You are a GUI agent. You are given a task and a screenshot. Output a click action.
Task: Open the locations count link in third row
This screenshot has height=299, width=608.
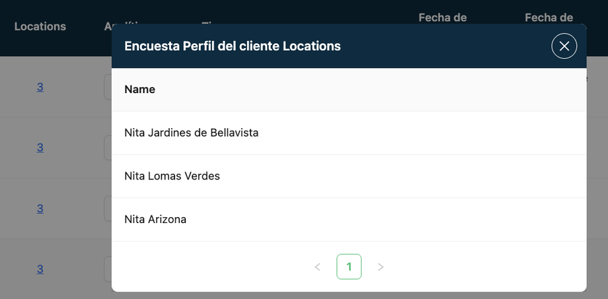(40, 209)
